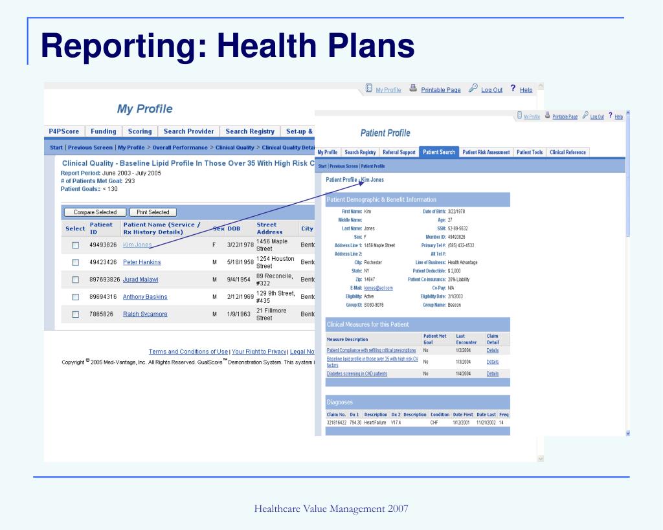Click Details for the 1/4/2004 encounter
The width and height of the screenshot is (663, 530).
click(493, 373)
